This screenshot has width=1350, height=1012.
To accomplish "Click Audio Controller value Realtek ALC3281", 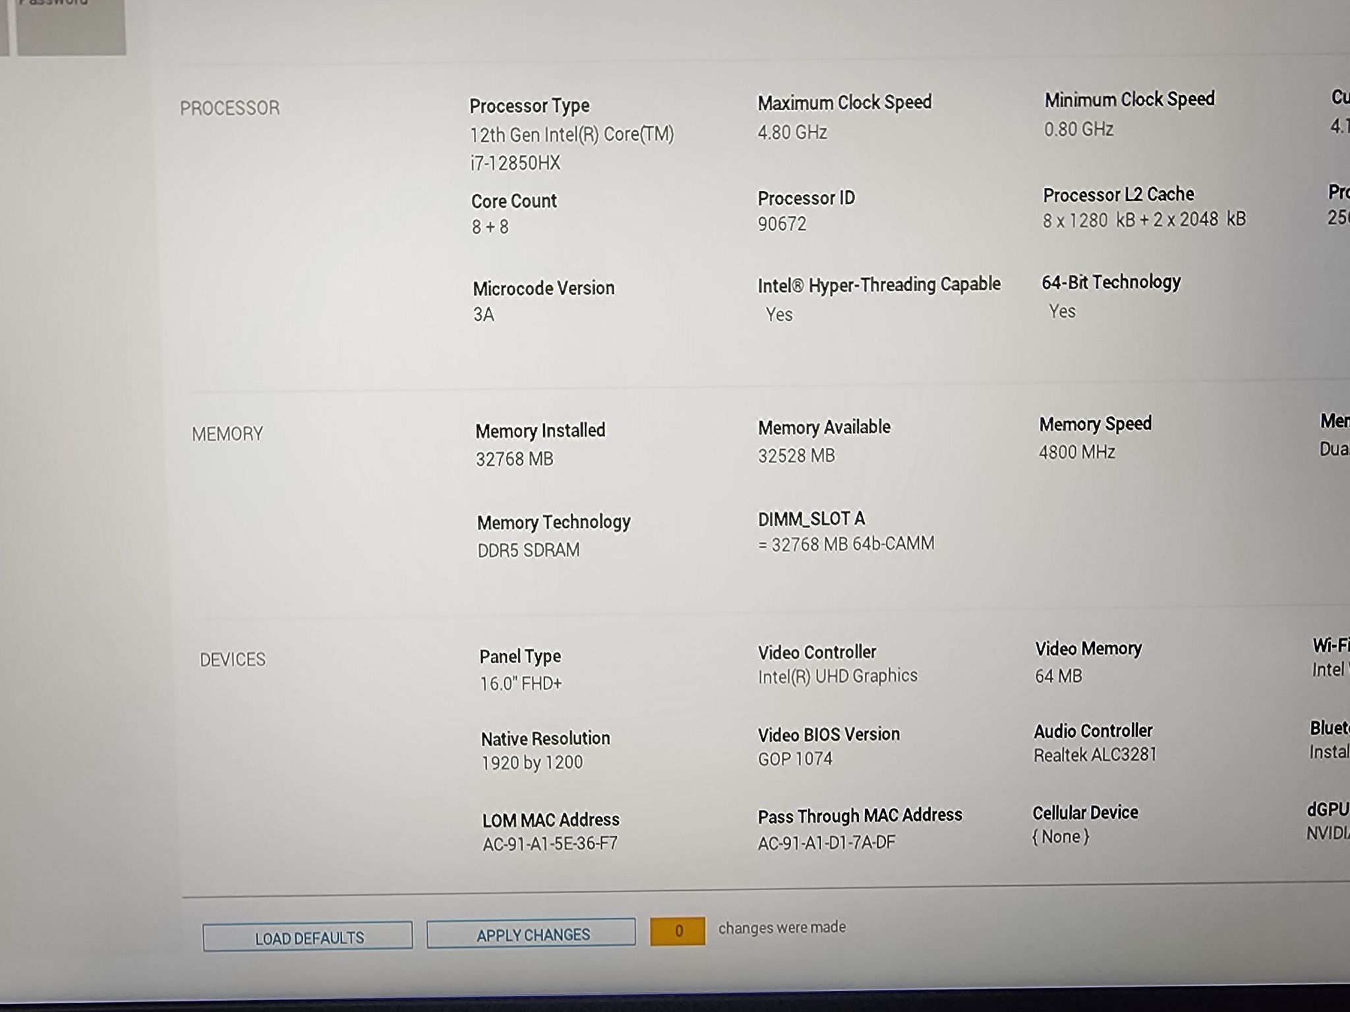I will click(x=1095, y=755).
